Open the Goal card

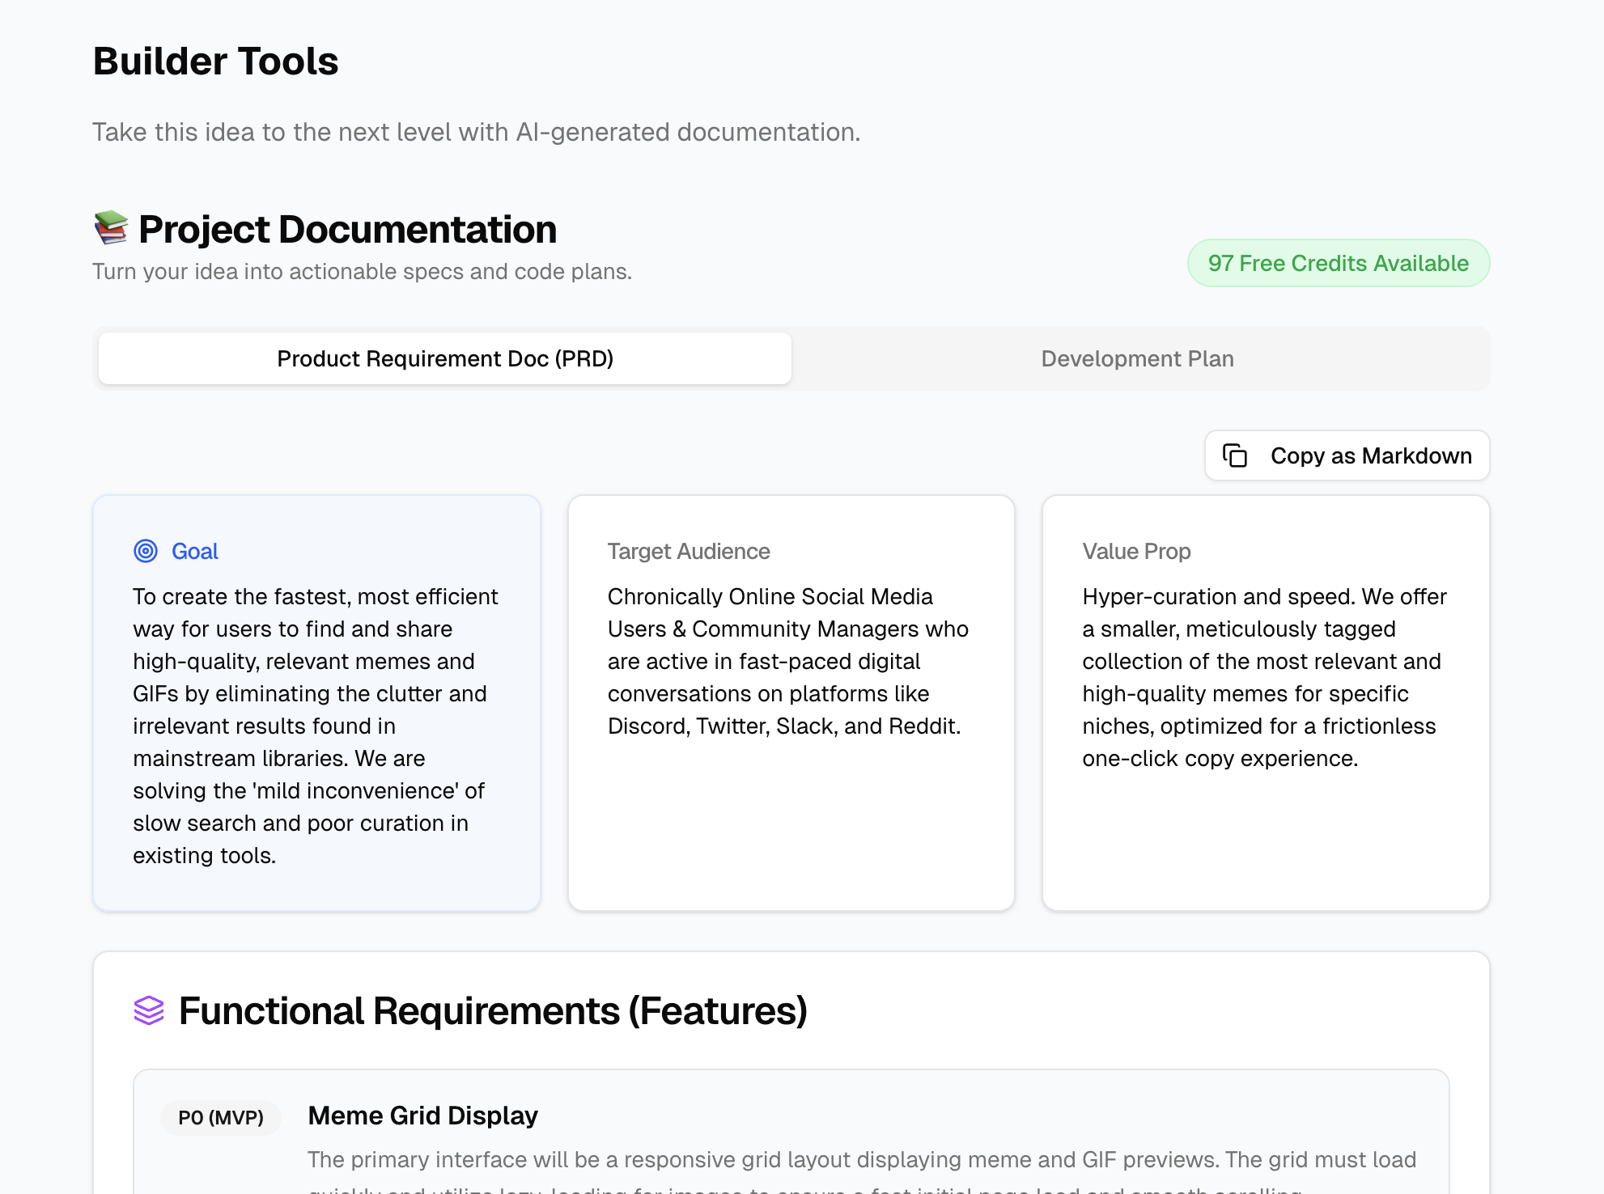pyautogui.click(x=316, y=704)
